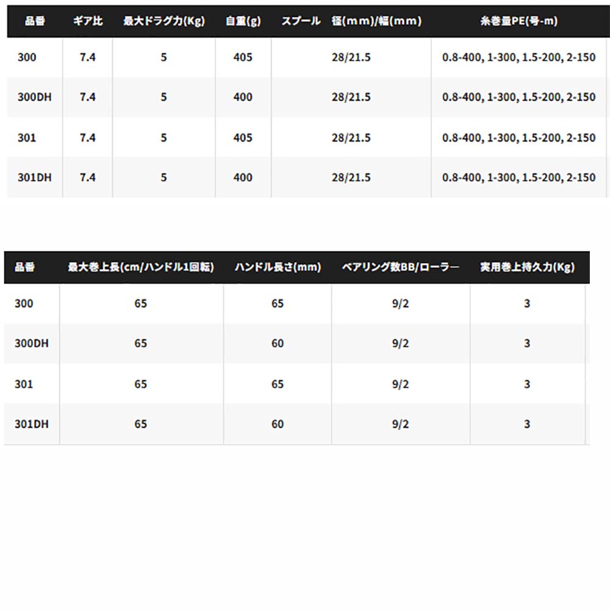
Task: Click the 9/2 bearing value for model 301DH
Action: click(x=401, y=424)
